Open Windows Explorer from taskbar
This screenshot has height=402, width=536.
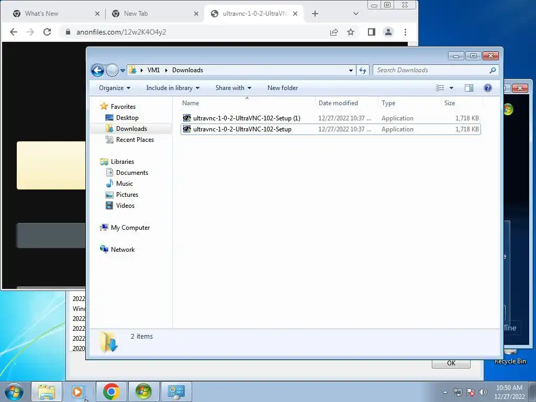[x=47, y=392]
